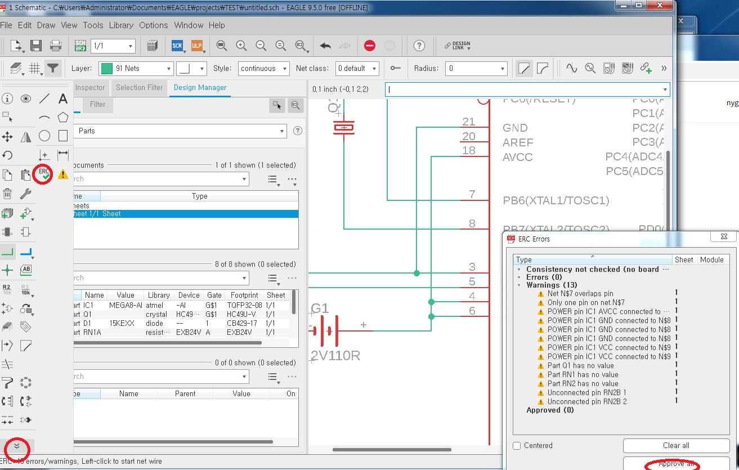Select the Info tool
739x470 pixels.
point(7,99)
